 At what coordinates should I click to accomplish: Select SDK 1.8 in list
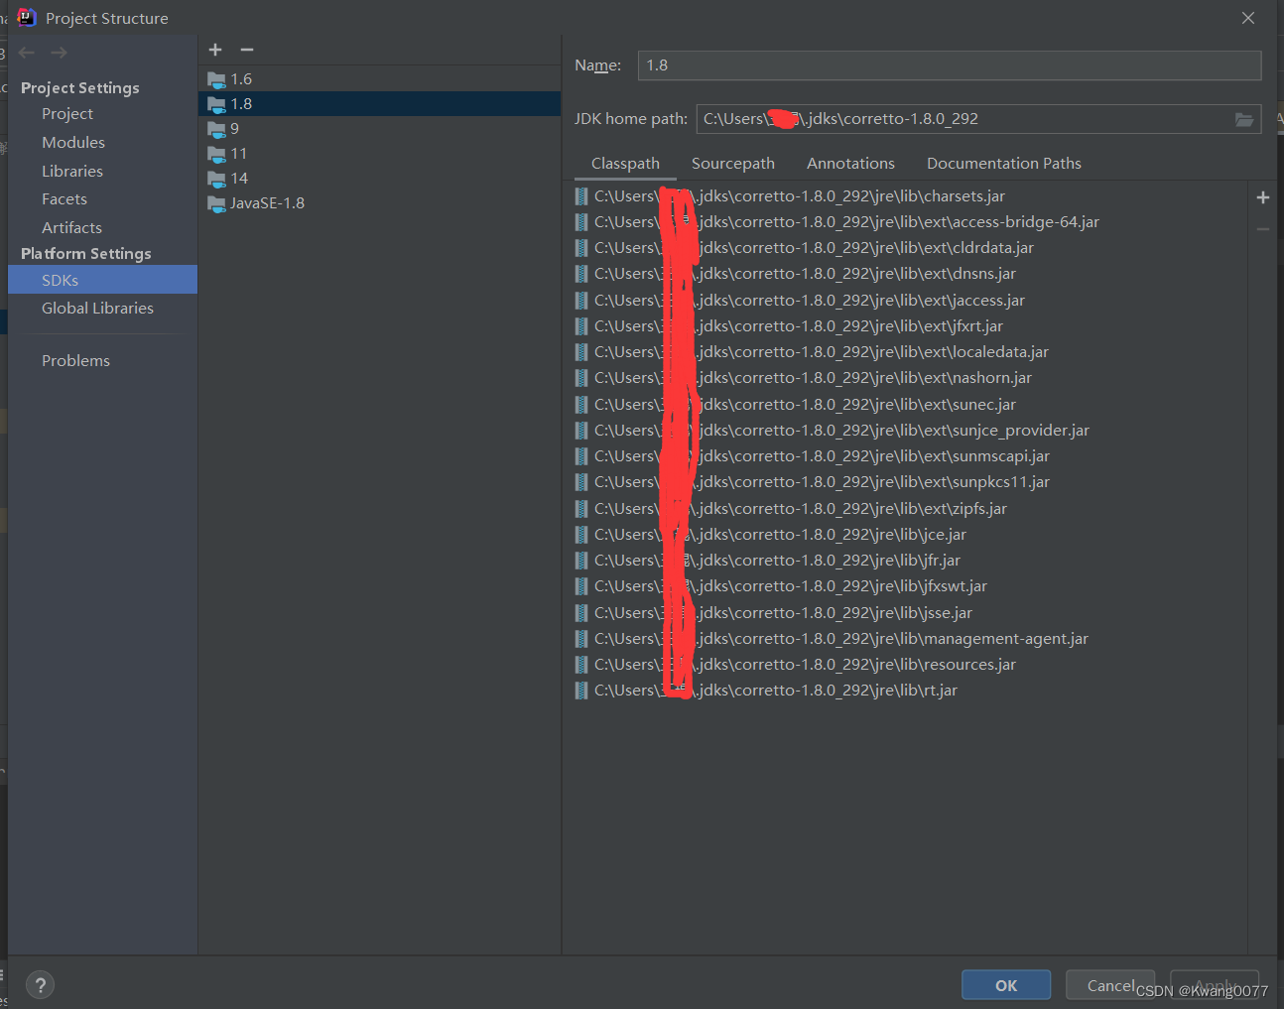(379, 104)
